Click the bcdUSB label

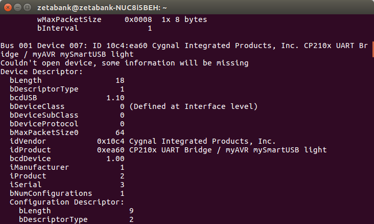[24, 98]
